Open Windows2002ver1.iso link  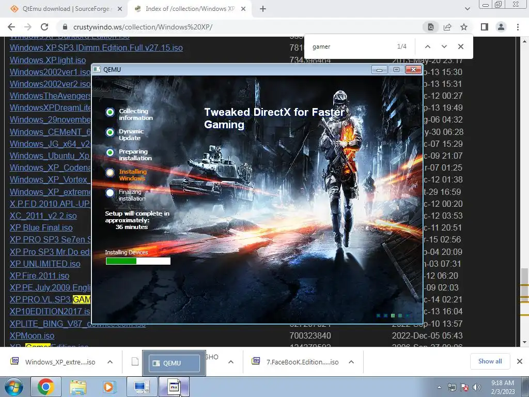[50, 72]
